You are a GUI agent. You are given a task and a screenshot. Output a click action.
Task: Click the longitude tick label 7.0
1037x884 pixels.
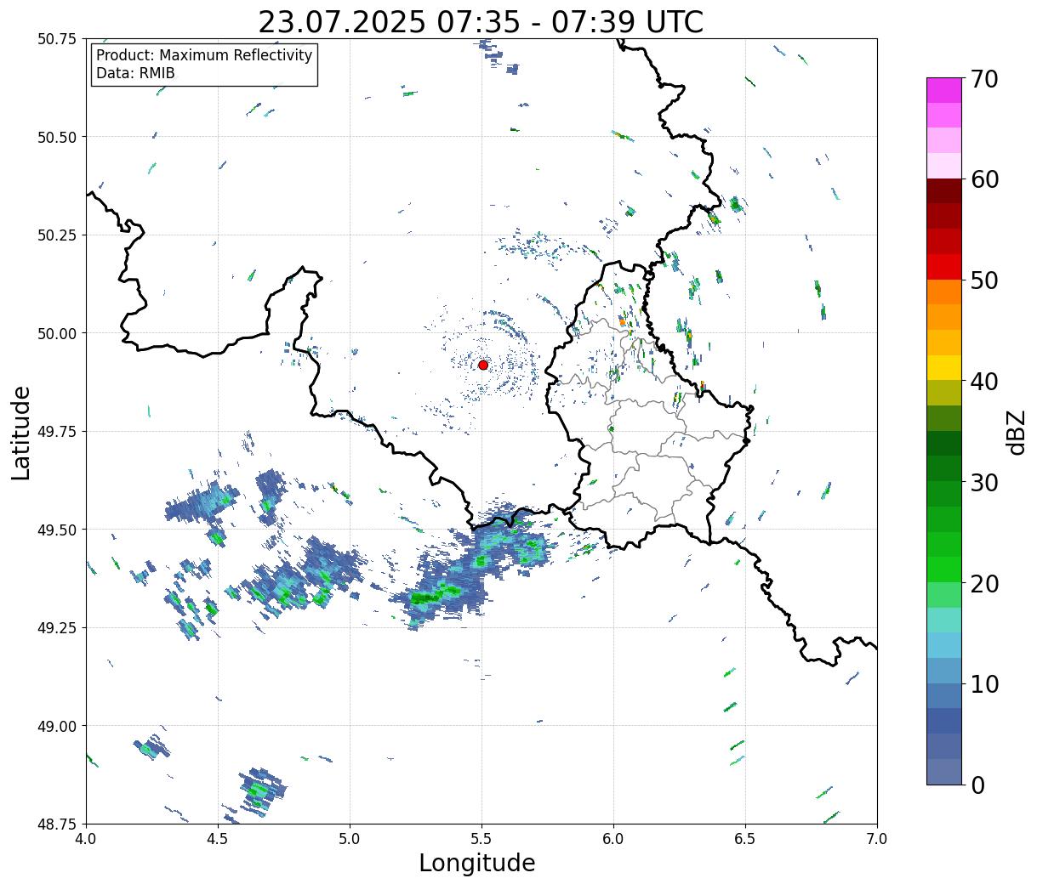[x=877, y=839]
